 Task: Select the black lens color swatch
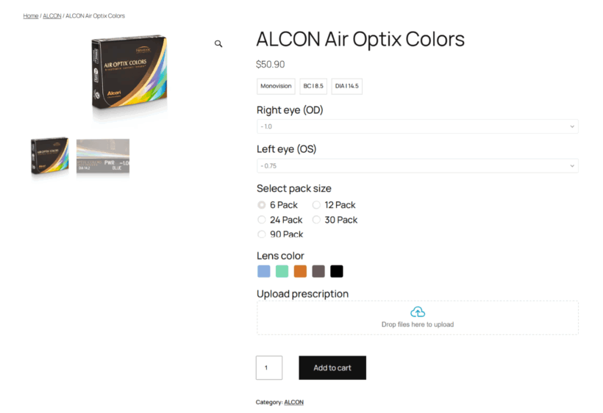336,271
